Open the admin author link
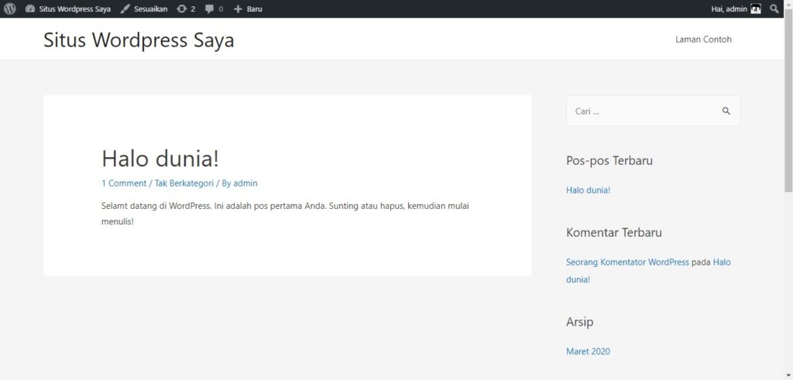Screen dimensions: 793x380 245,183
